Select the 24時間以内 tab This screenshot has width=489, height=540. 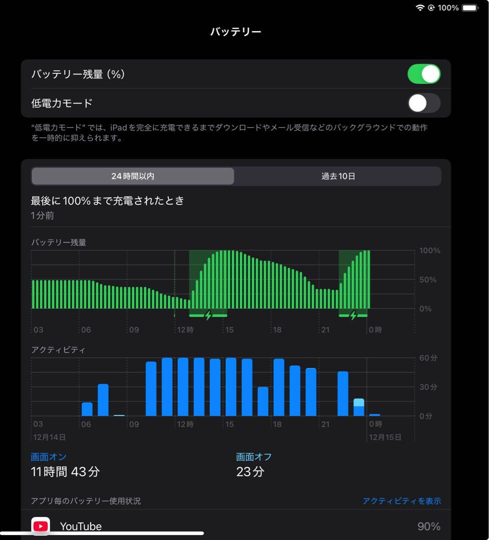point(133,176)
